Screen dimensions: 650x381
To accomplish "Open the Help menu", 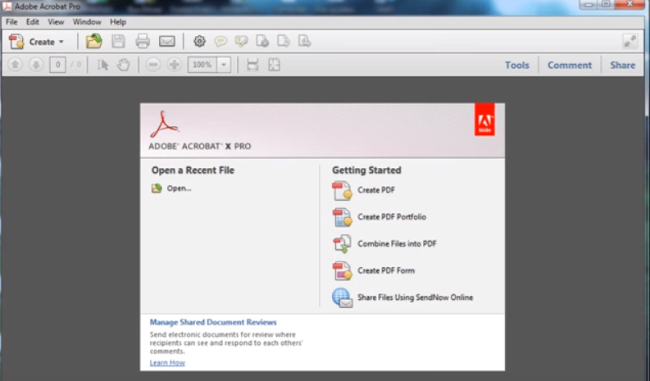I will click(x=118, y=22).
